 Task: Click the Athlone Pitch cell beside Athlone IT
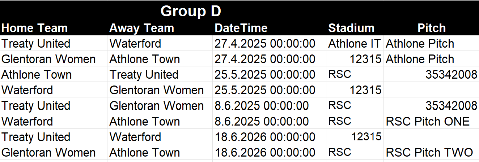[420, 44]
